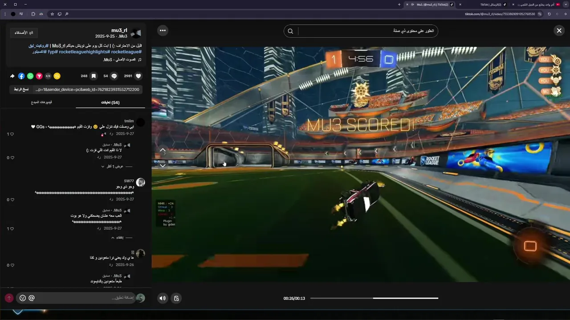Switch to the comments (54) tab
The width and height of the screenshot is (570, 320).
pos(110,103)
